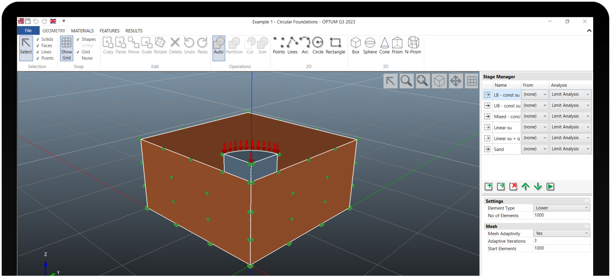This screenshot has width=612, height=276.
Task: Switch to the MATERIALS tab
Action: [82, 31]
